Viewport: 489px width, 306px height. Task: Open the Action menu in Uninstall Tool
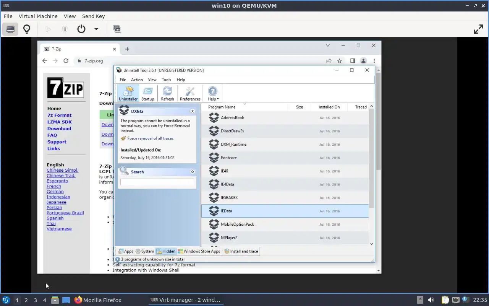pos(137,80)
